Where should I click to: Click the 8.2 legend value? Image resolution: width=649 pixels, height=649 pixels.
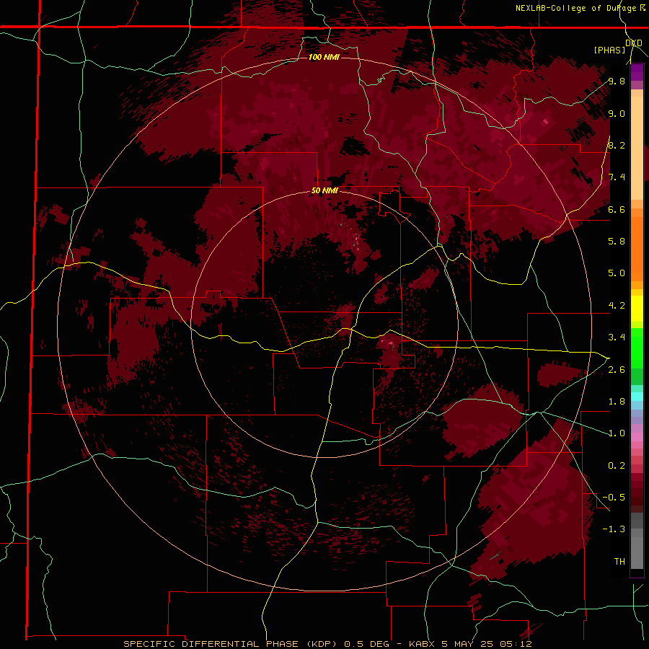click(617, 145)
